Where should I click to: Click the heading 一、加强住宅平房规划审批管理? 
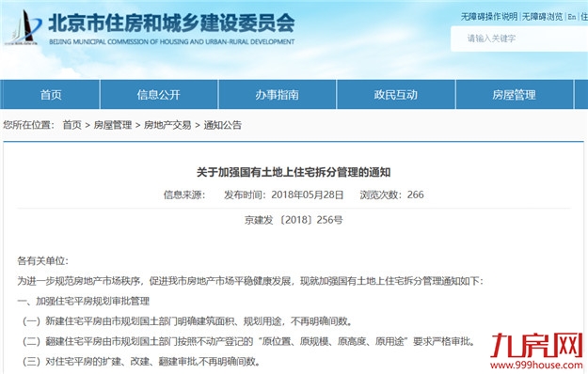pyautogui.click(x=83, y=301)
